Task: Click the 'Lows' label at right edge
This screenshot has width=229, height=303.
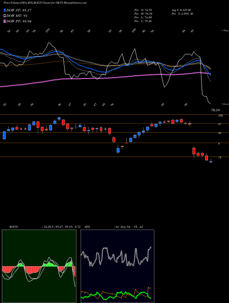Action: click(x=225, y=104)
